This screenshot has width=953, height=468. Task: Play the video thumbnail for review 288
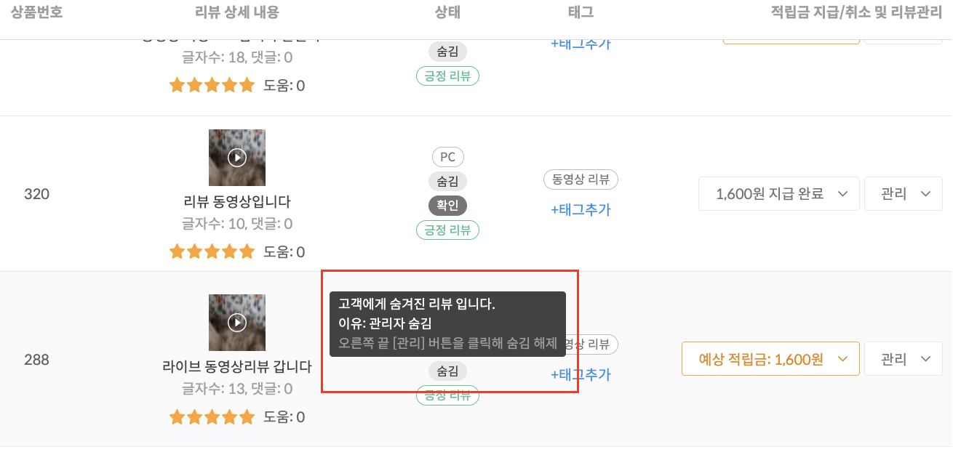coord(236,323)
